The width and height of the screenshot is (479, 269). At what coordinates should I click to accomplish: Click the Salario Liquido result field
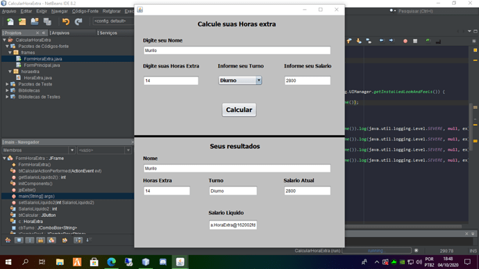(233, 225)
